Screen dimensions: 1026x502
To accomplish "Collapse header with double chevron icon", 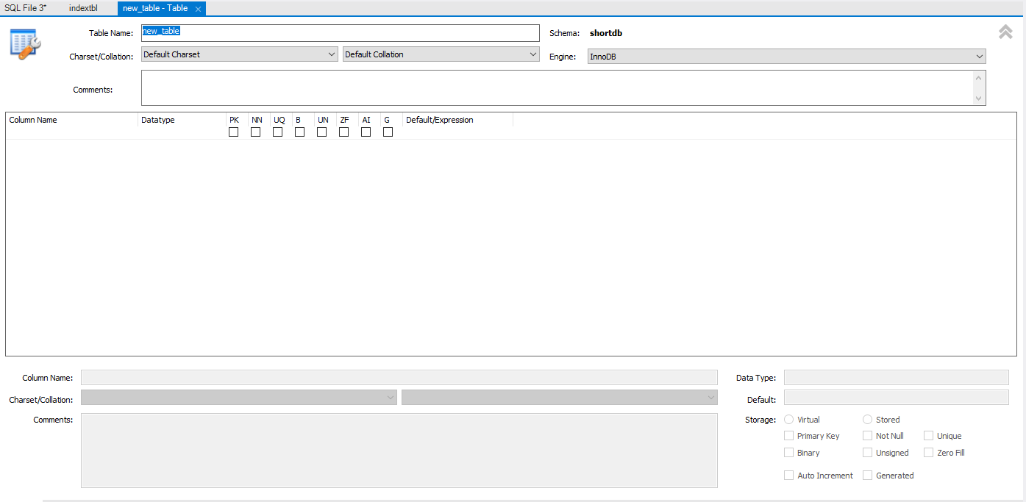I will coord(1005,32).
